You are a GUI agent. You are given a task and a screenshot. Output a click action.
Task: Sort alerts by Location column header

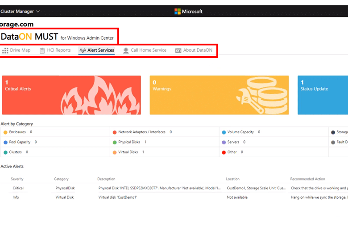point(232,179)
